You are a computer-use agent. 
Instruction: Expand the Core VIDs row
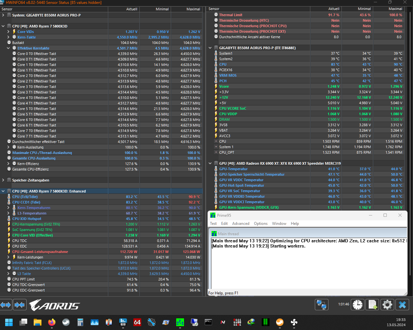pyautogui.click(x=8, y=32)
